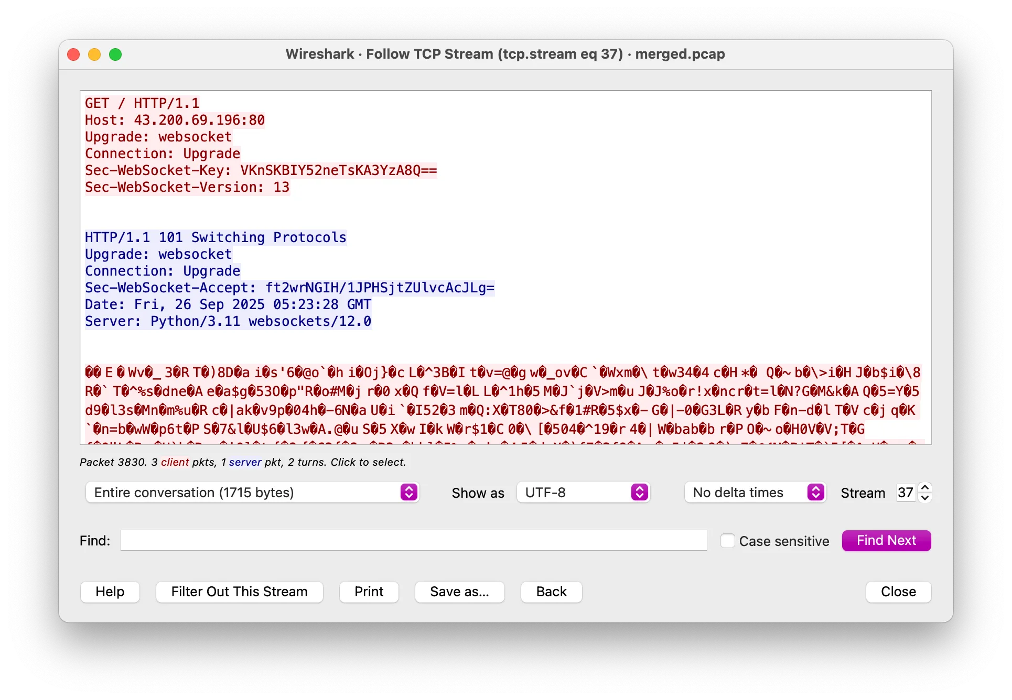The height and width of the screenshot is (700, 1012).
Task: Click the Stream number value field
Action: click(906, 493)
